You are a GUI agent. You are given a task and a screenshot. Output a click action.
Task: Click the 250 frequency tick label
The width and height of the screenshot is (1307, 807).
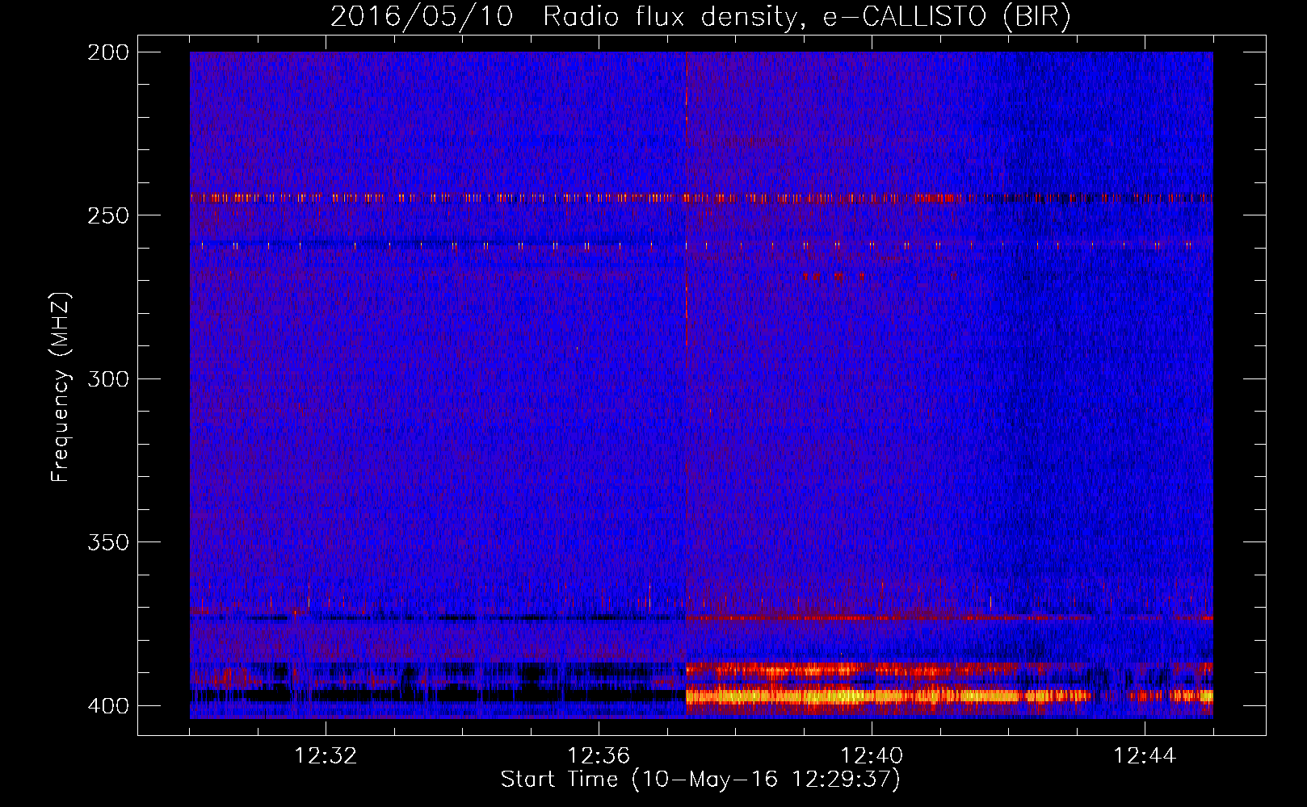coord(108,215)
